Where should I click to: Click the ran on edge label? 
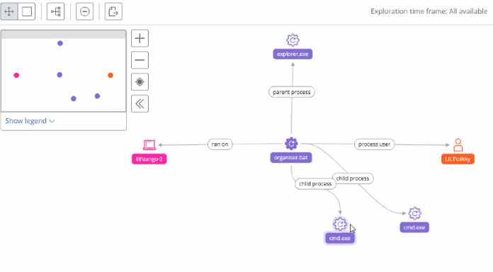coord(220,144)
